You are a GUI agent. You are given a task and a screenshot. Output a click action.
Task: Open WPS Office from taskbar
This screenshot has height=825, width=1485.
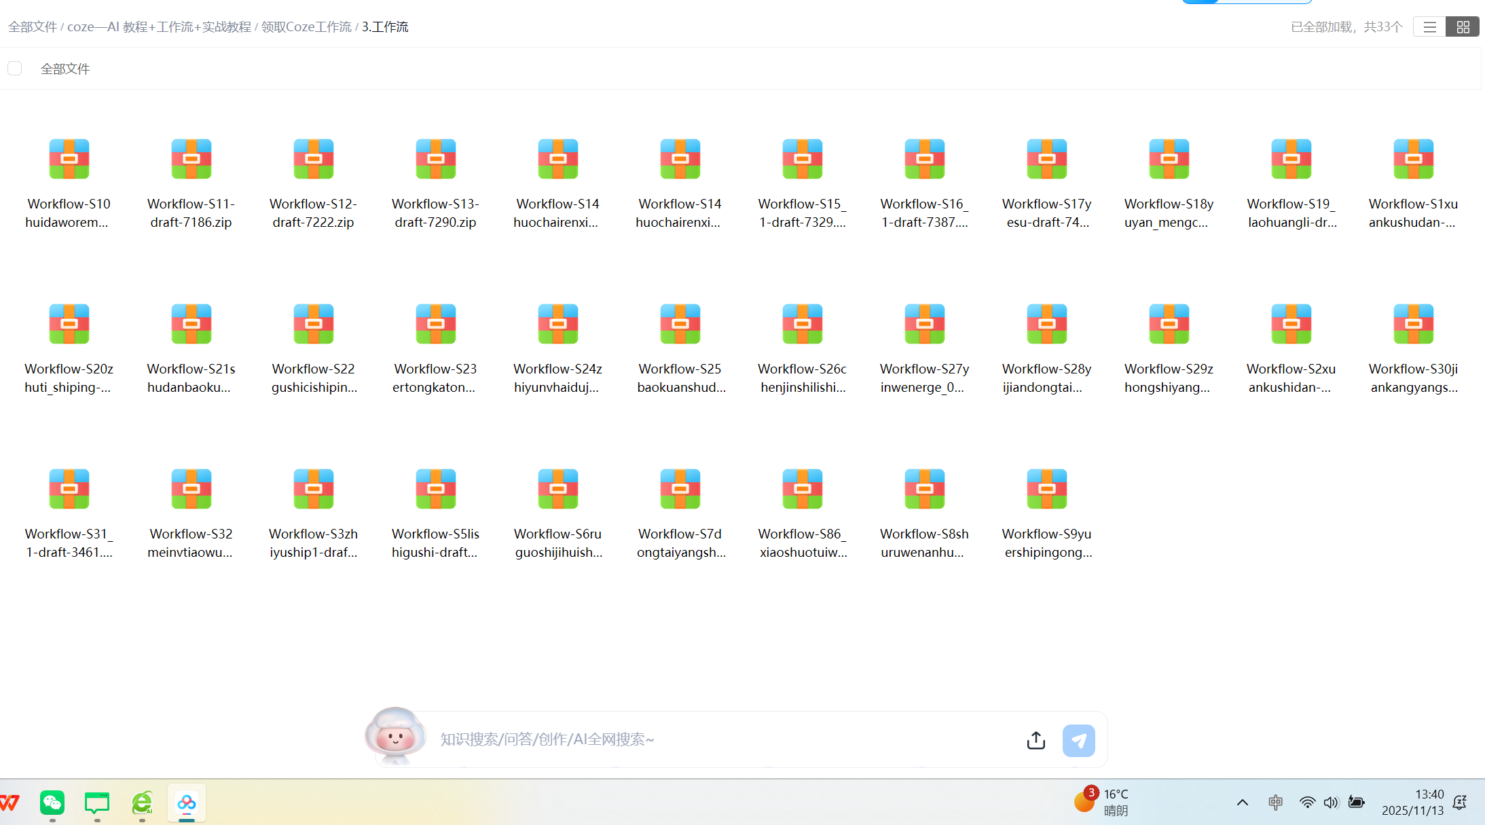10,803
